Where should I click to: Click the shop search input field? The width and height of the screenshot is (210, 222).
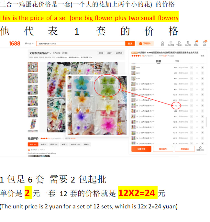tap(81, 43)
